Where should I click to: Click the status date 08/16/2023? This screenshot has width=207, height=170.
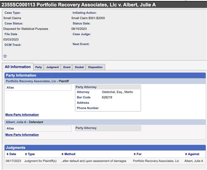(79, 29)
